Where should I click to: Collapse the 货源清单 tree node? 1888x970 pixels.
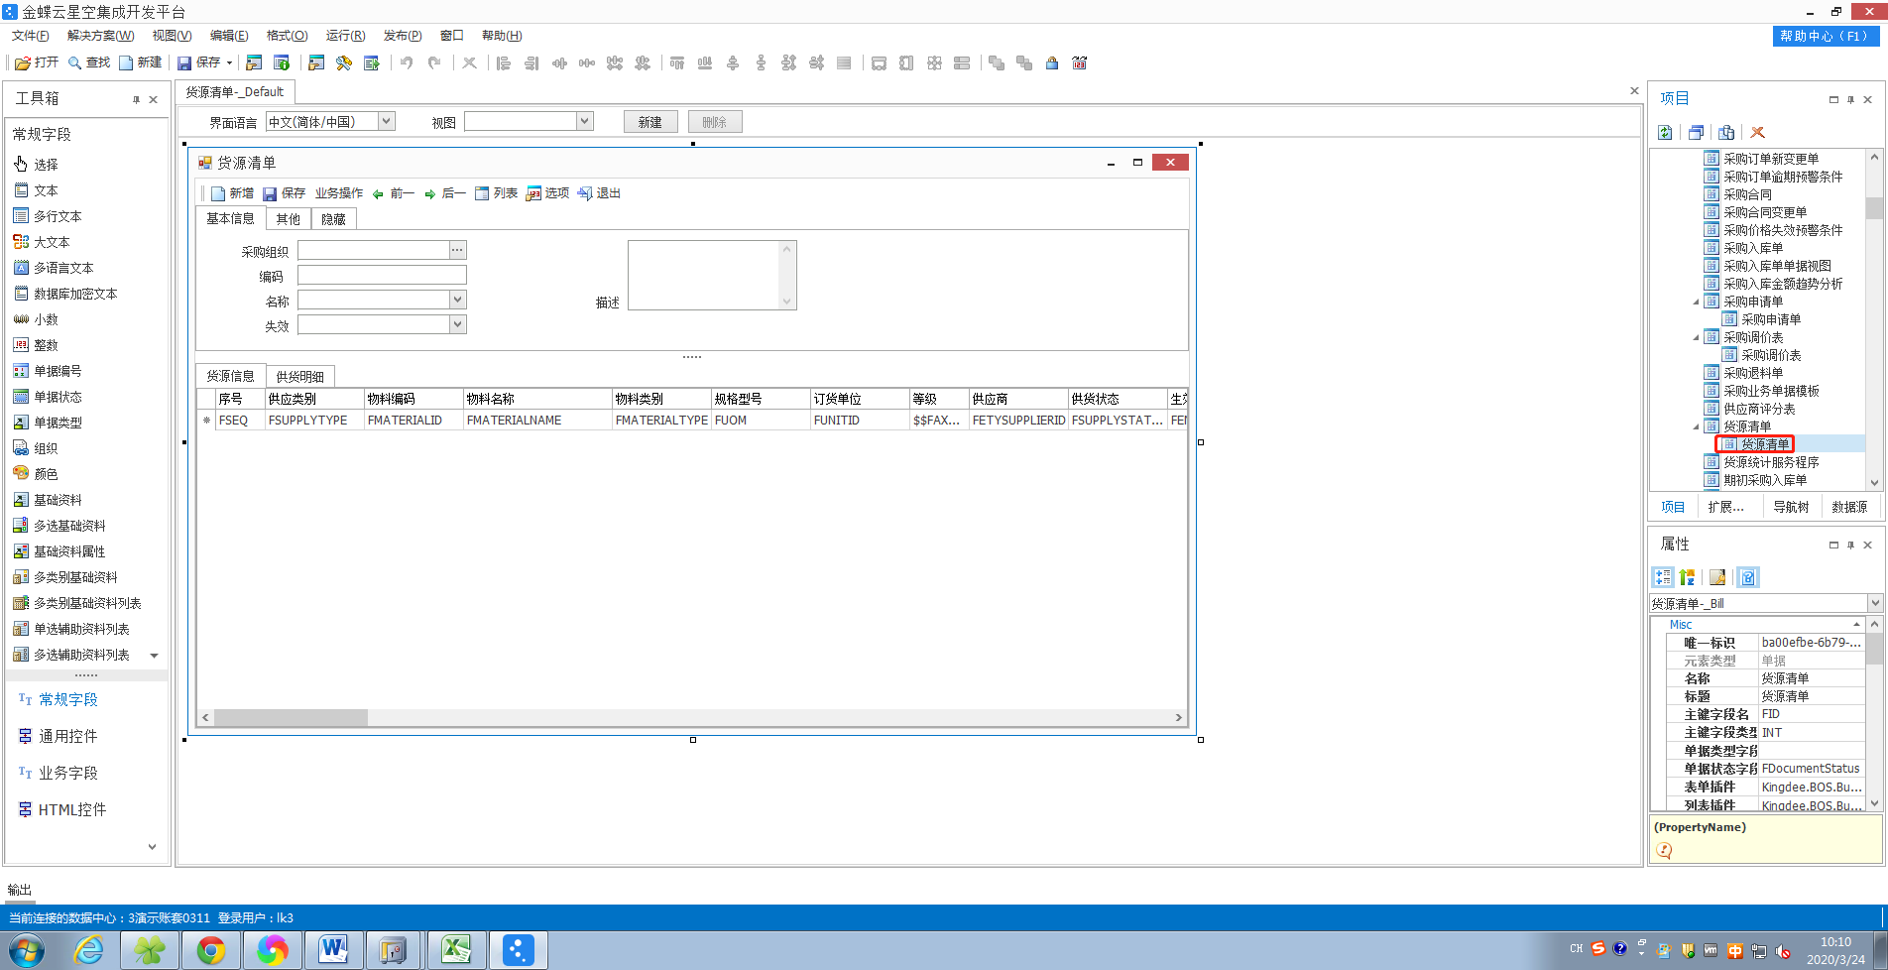(1697, 427)
